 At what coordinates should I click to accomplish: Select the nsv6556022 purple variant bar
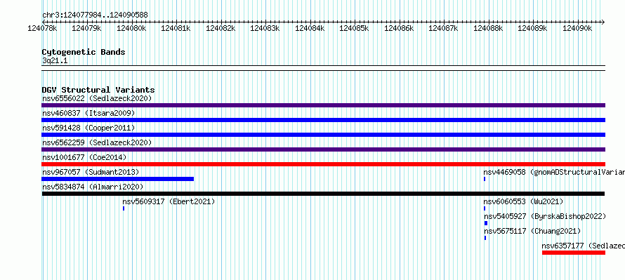click(323, 105)
